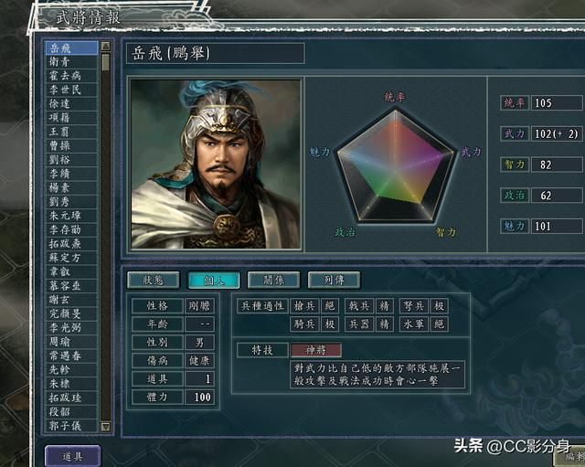Click the list scrollbar up arrow
Image resolution: width=585 pixels, height=467 pixels.
pos(106,47)
